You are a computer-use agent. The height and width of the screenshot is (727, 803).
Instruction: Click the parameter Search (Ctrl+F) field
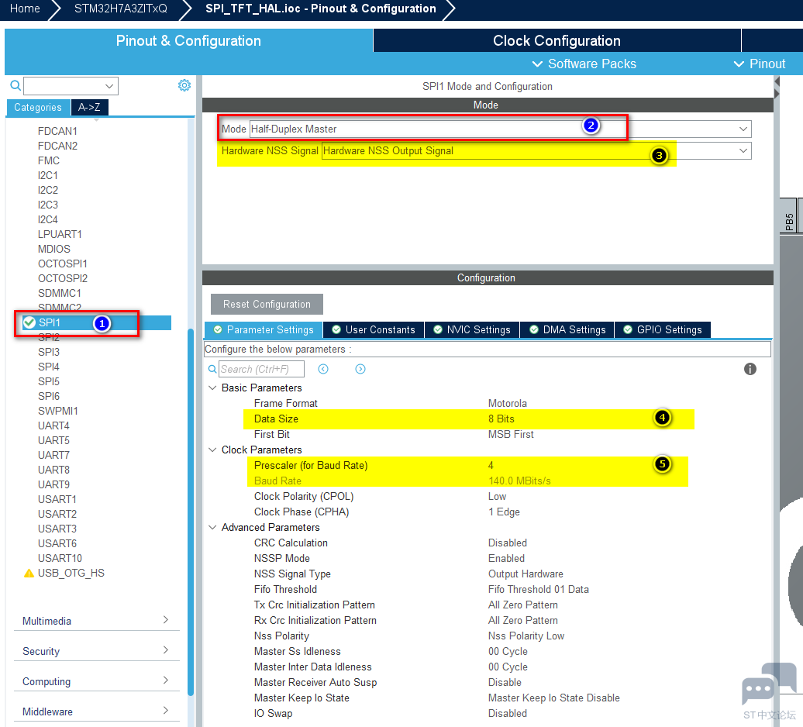[261, 369]
